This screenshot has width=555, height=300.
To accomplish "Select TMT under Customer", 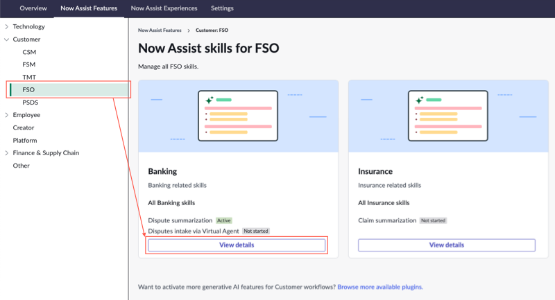I will click(x=29, y=77).
